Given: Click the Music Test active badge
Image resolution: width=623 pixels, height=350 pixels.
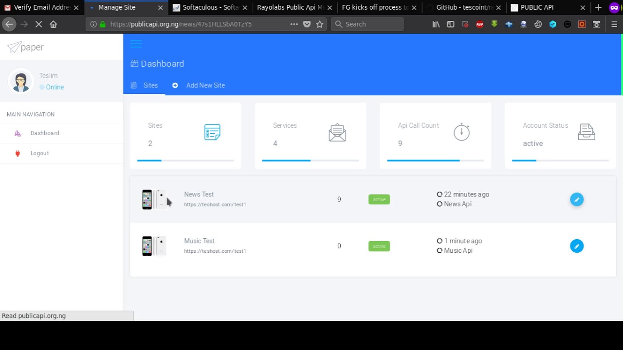Looking at the screenshot, I should pyautogui.click(x=379, y=246).
